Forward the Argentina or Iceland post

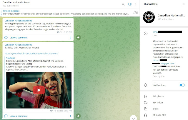tap(78, 116)
